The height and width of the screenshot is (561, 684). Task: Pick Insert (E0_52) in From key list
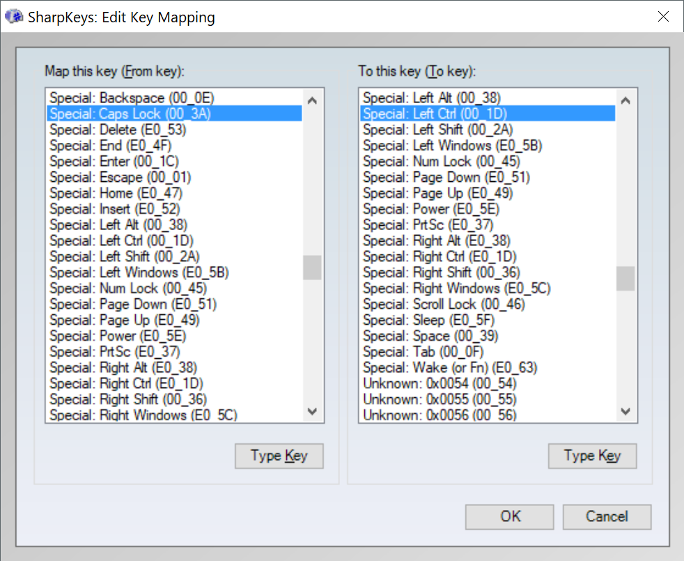(x=175, y=208)
